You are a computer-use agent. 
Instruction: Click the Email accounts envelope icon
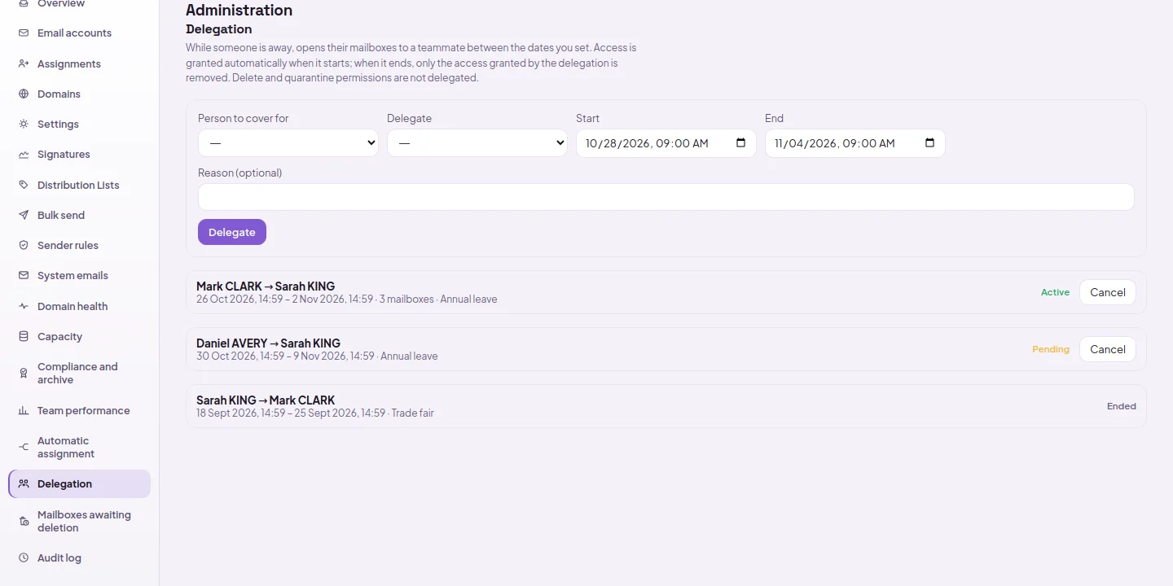24,33
